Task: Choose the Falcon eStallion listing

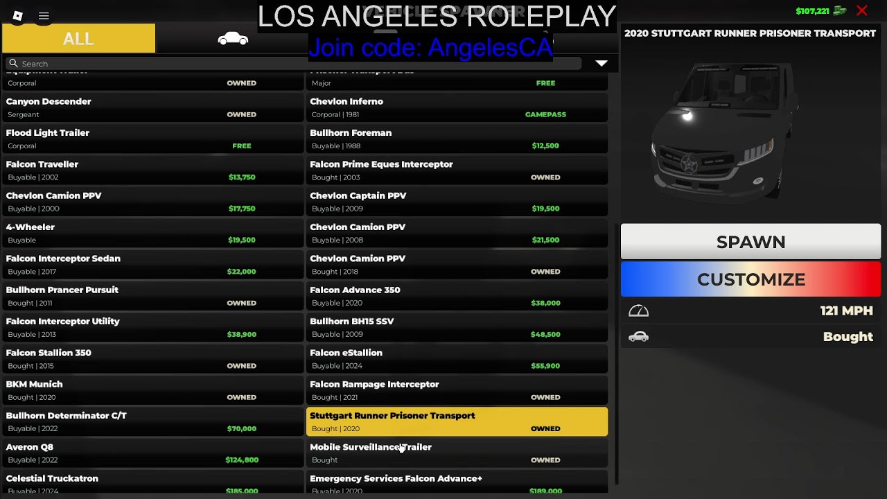Action: click(x=457, y=359)
